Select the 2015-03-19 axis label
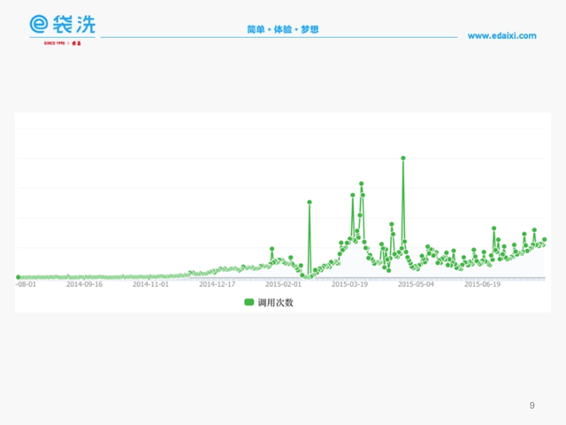This screenshot has height=425, width=566. coord(349,285)
